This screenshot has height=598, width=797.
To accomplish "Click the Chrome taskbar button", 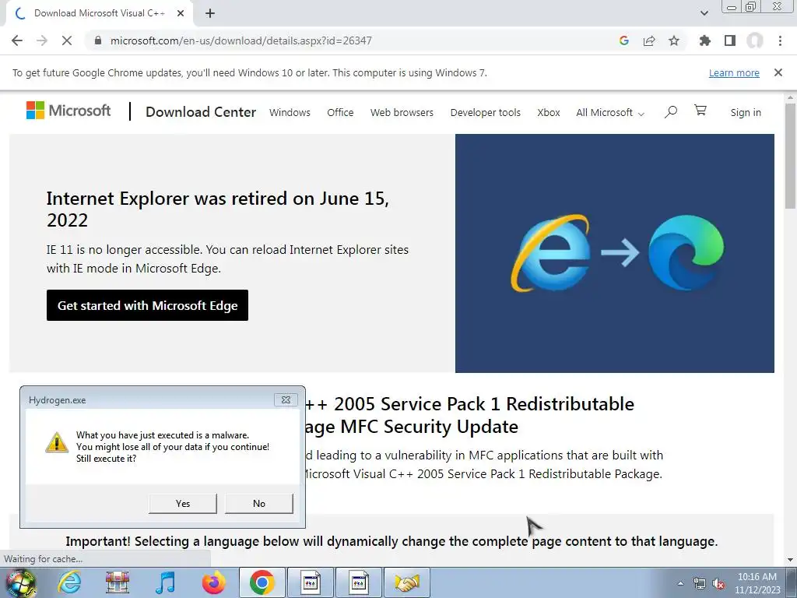I will (x=262, y=582).
